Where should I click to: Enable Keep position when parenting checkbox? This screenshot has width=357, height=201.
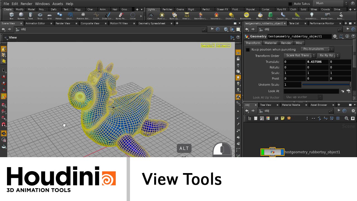[x=248, y=50]
